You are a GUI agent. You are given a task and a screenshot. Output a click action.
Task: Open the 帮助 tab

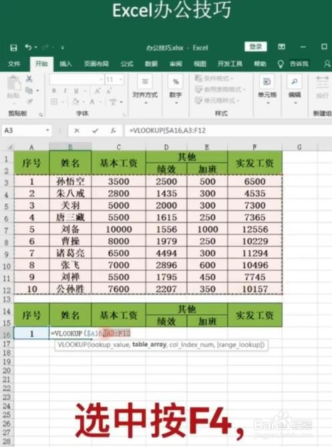click(x=260, y=63)
